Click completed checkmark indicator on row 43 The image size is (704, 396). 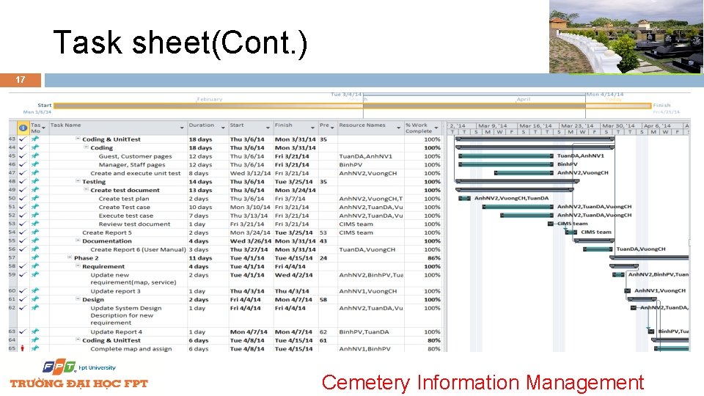pos(23,139)
